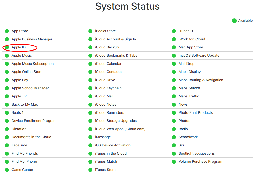Select the Radio service label

(x=183, y=129)
